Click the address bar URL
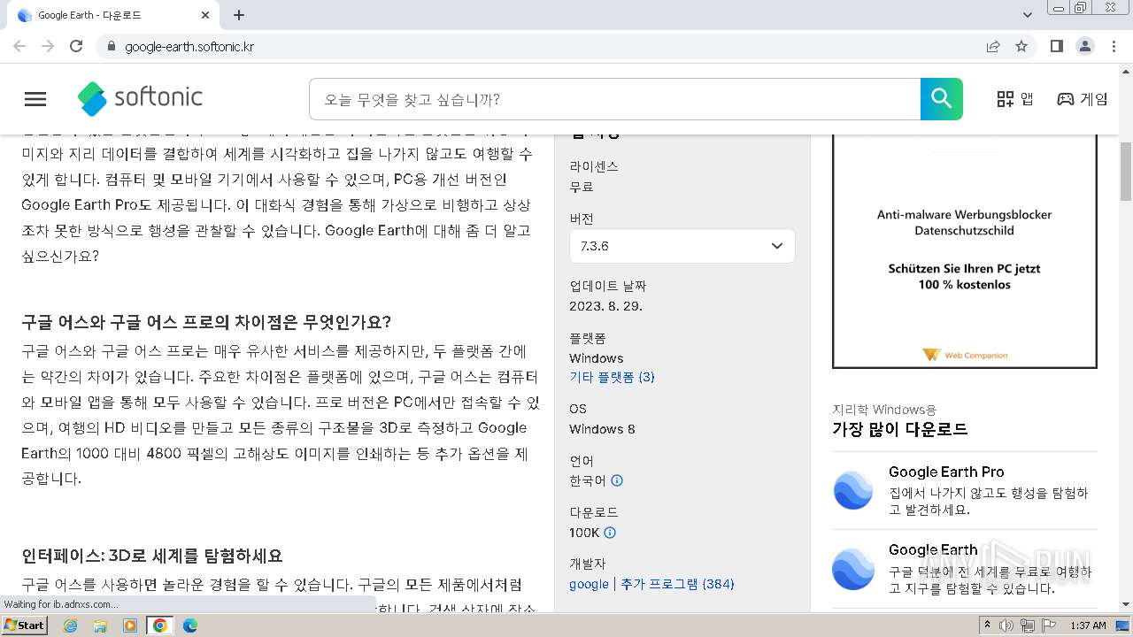Image resolution: width=1133 pixels, height=637 pixels. pyautogui.click(x=189, y=47)
